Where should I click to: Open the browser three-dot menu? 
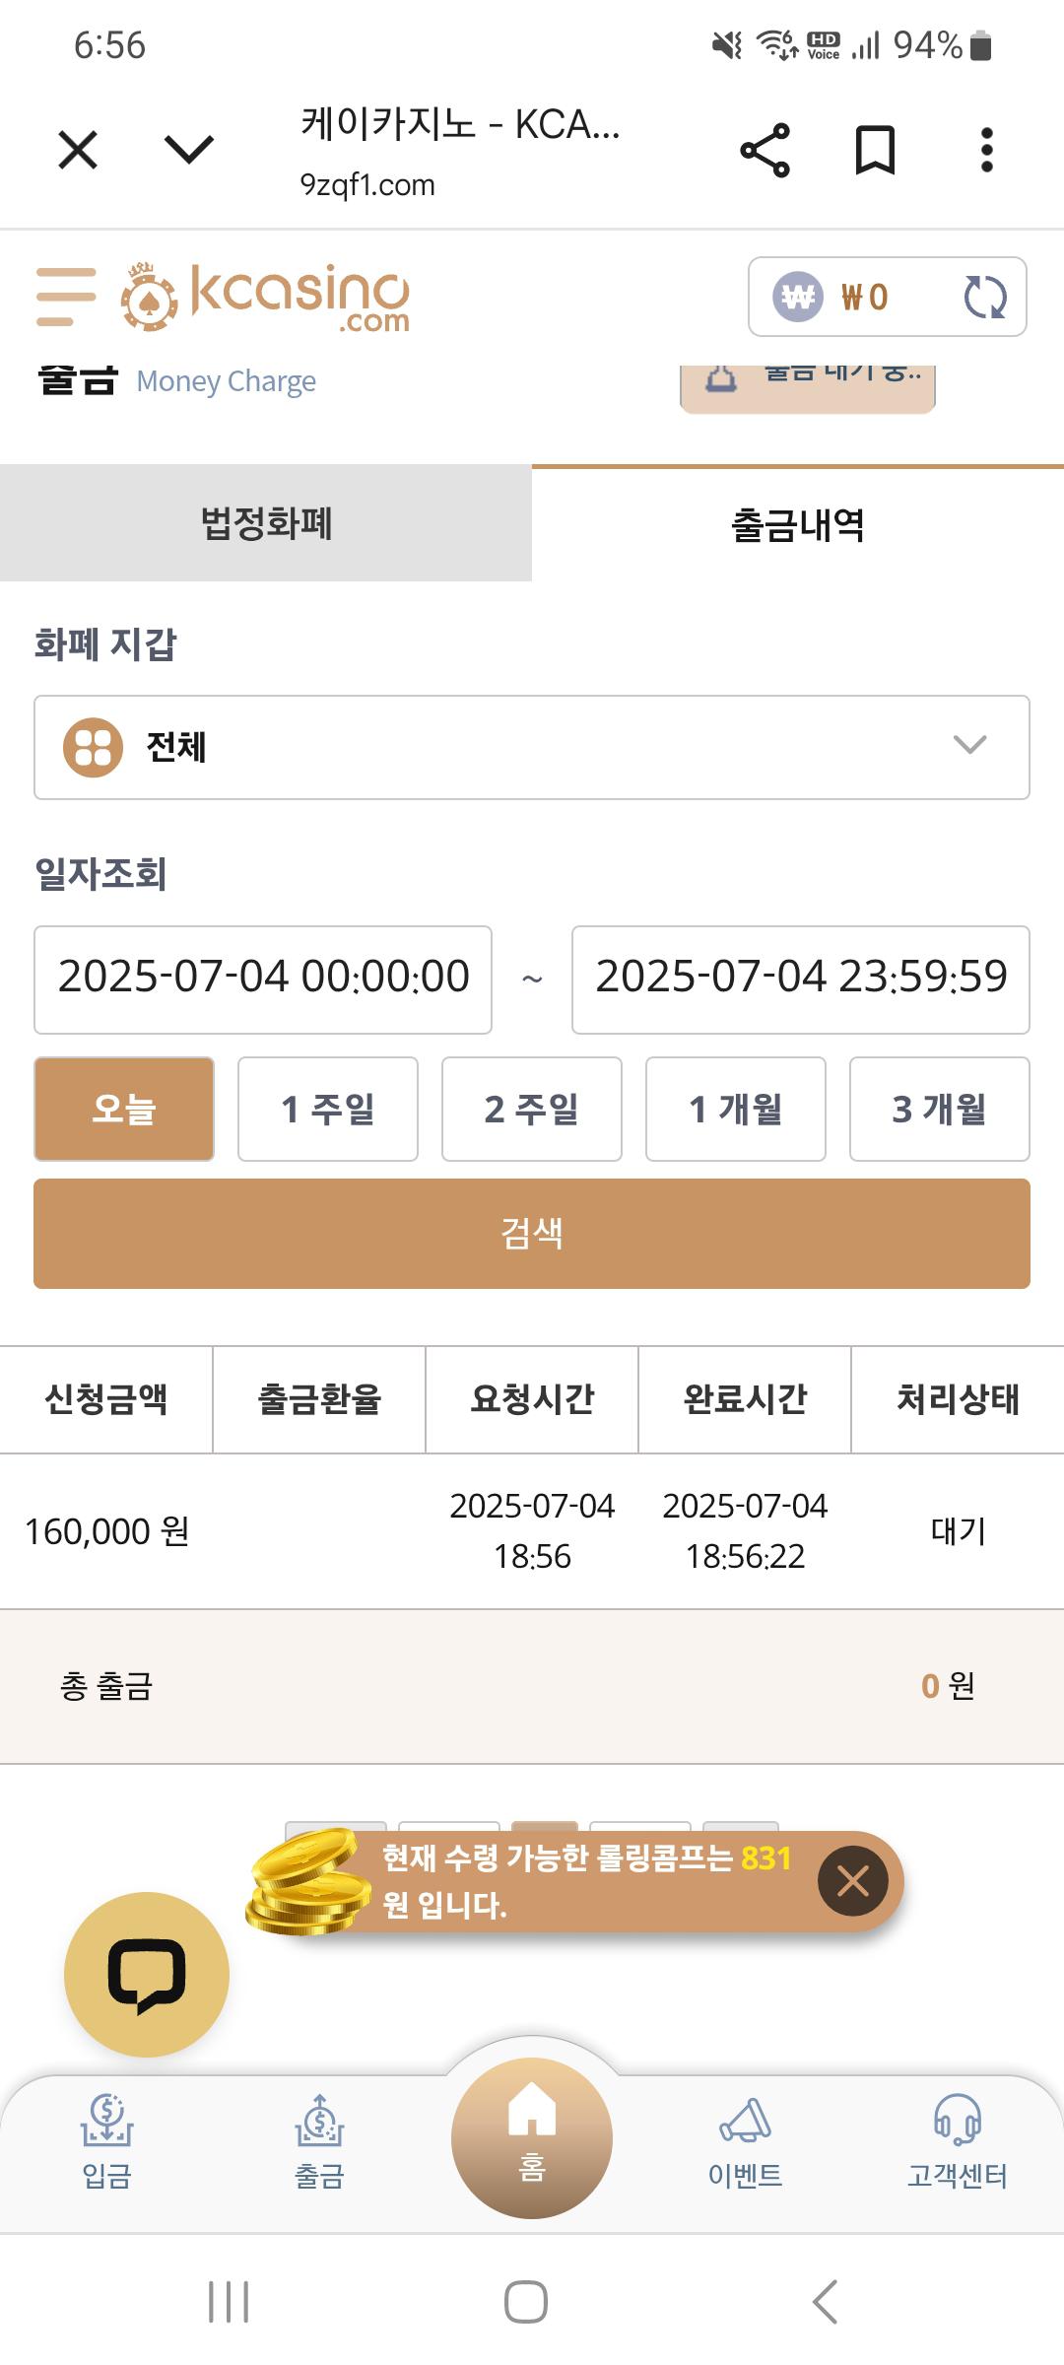[986, 150]
